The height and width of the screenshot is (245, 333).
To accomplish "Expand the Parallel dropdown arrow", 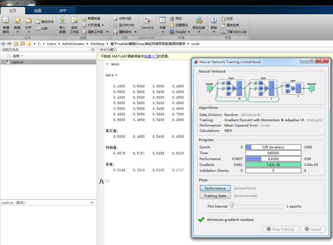I will tap(189, 32).
